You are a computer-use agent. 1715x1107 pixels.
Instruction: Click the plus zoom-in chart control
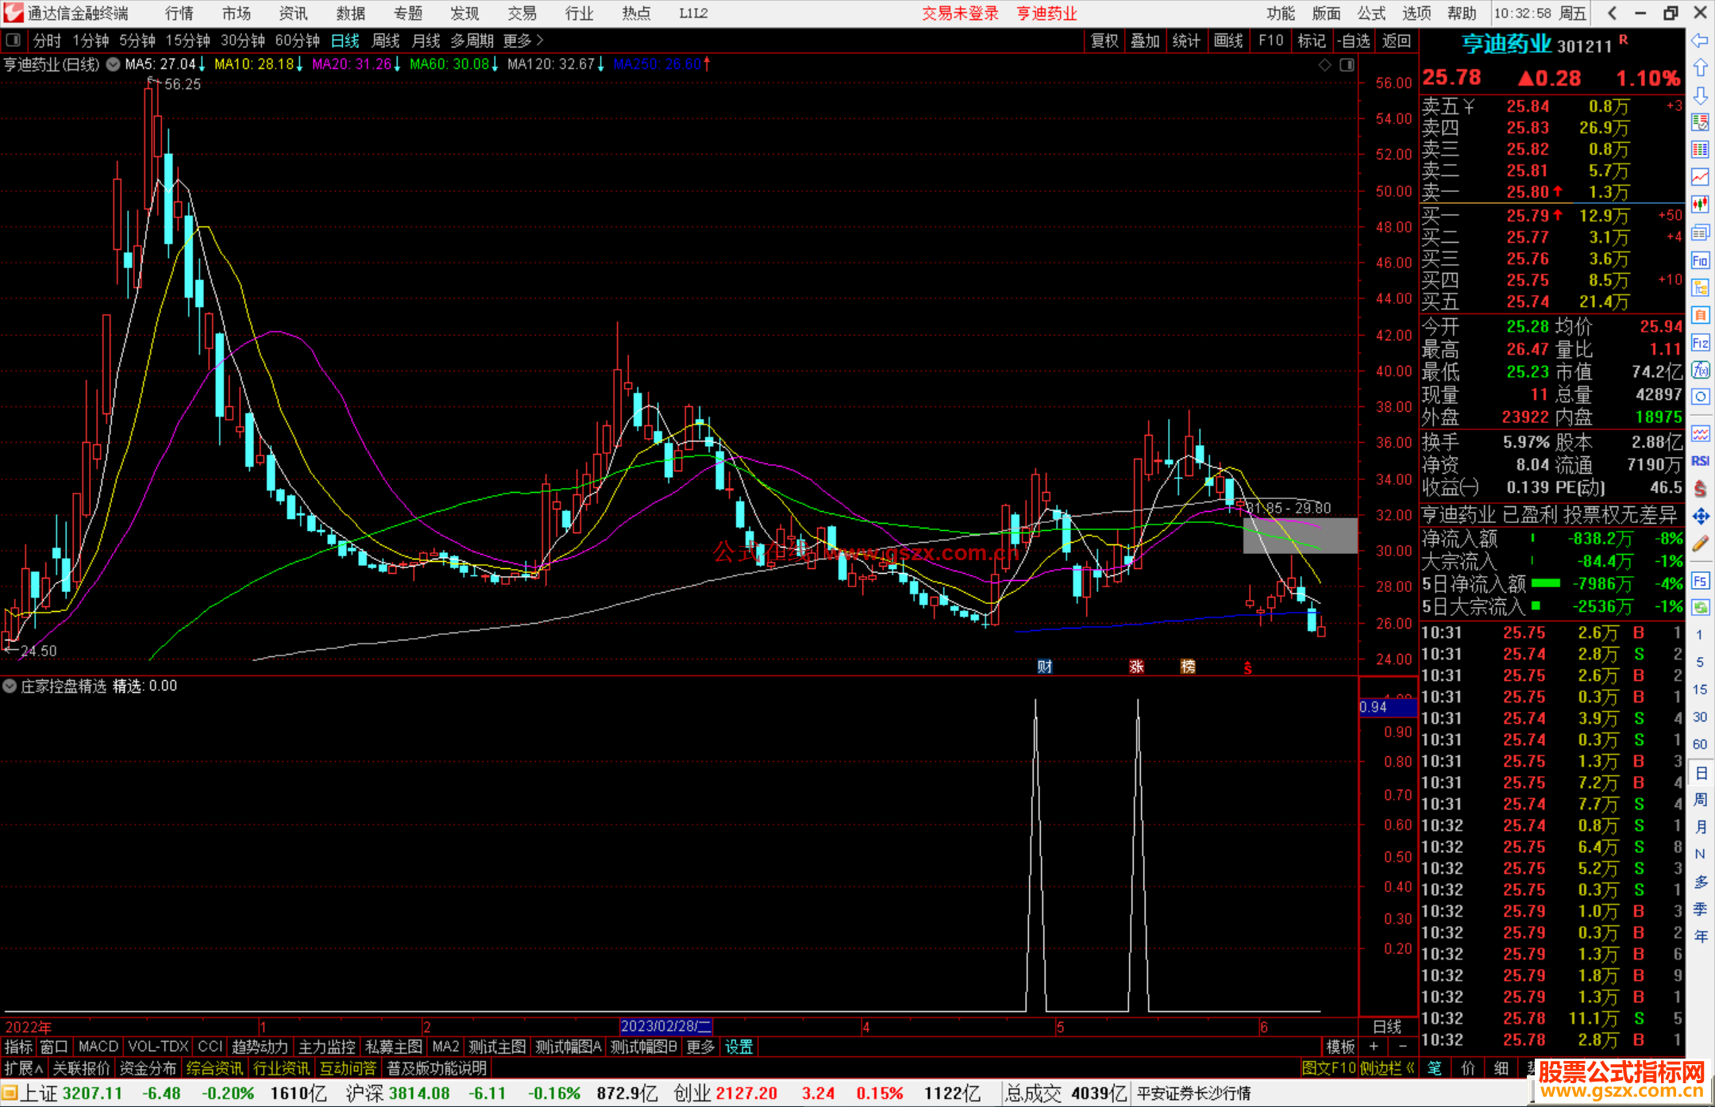(1374, 1047)
